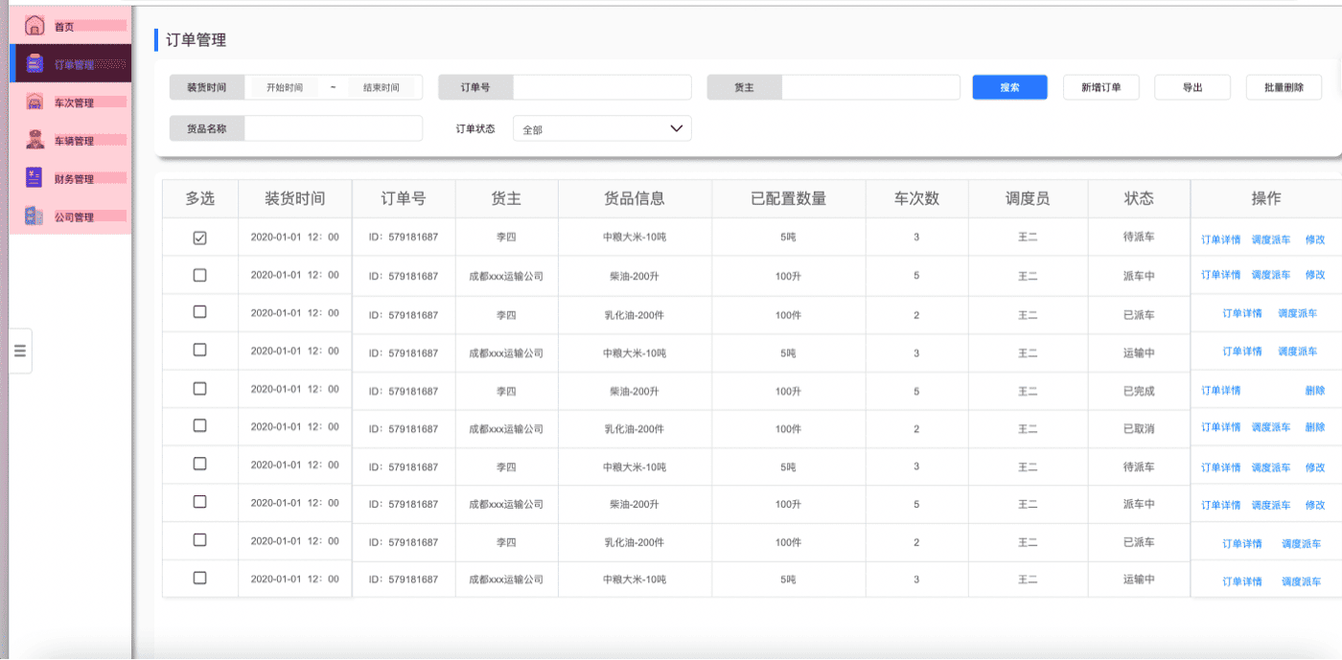Click the 订单管理 sidebar icon

point(35,64)
